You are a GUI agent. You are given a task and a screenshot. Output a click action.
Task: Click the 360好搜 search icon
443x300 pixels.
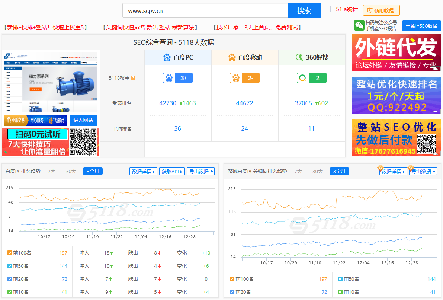click(299, 57)
